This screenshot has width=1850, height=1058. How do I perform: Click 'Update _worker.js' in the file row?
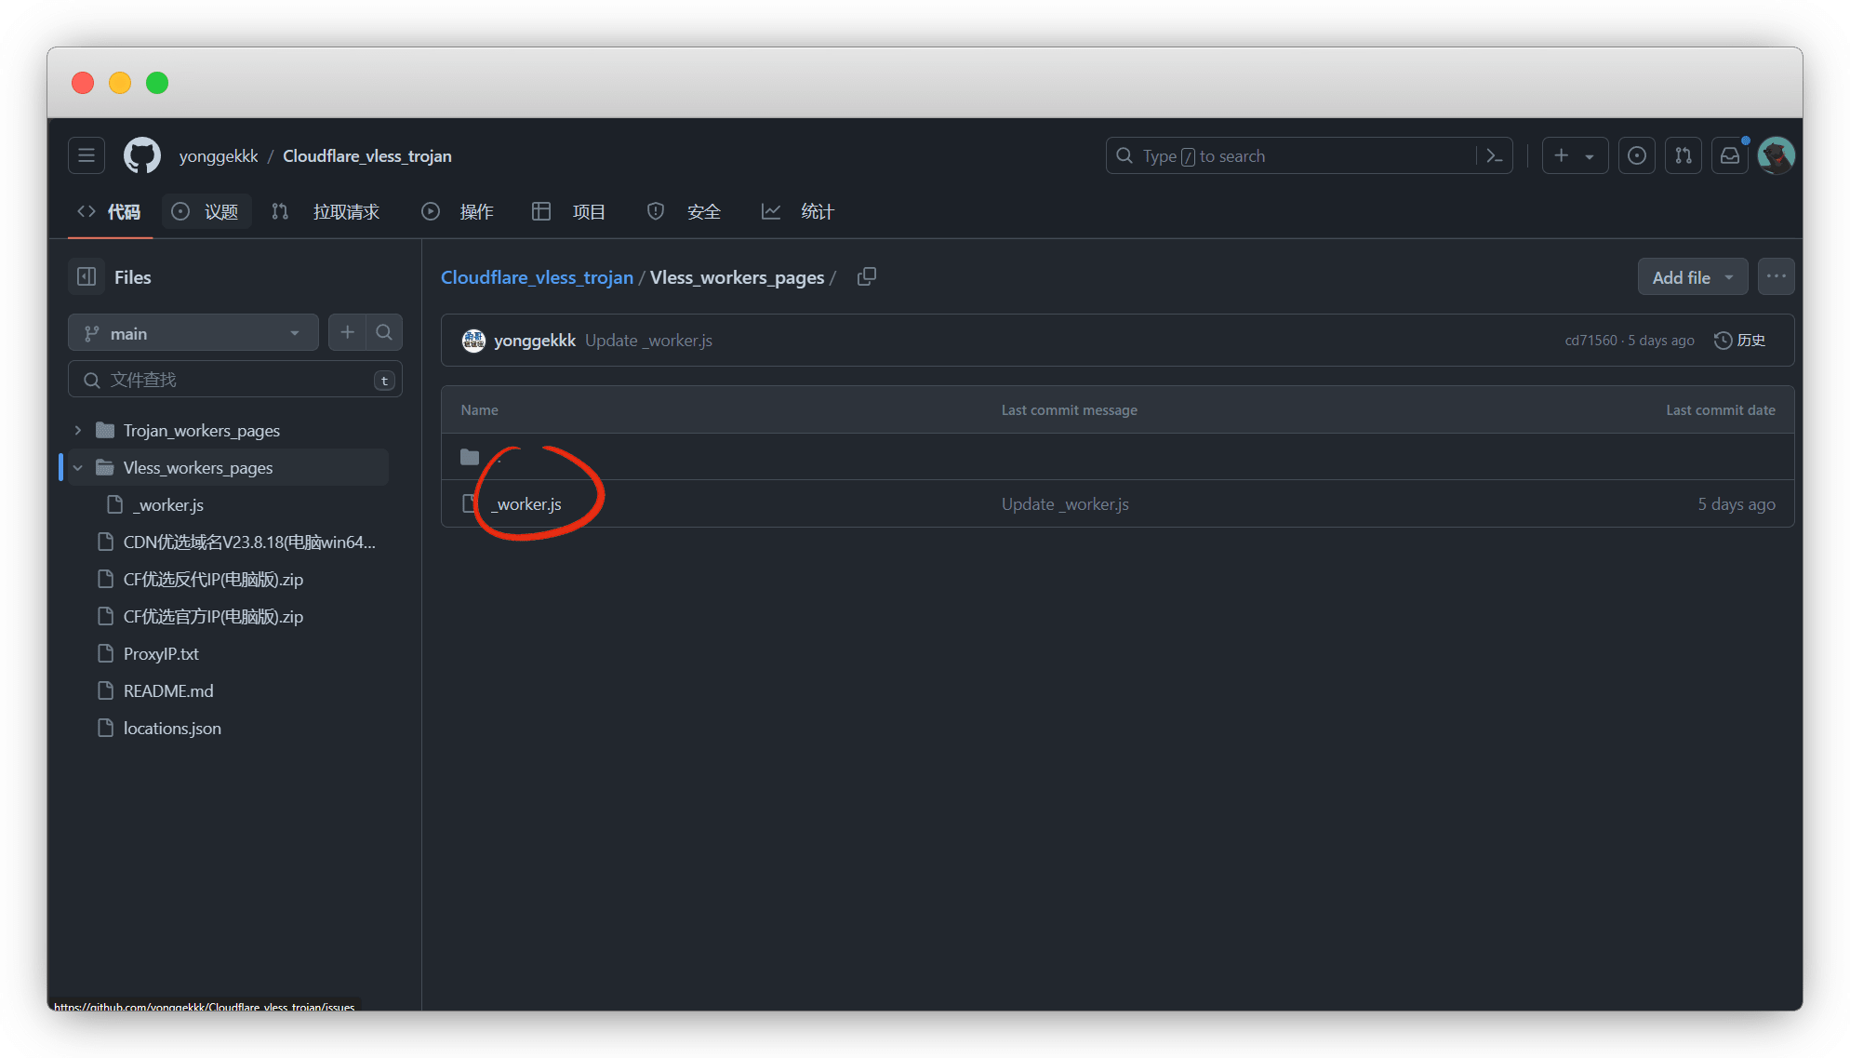1065,504
